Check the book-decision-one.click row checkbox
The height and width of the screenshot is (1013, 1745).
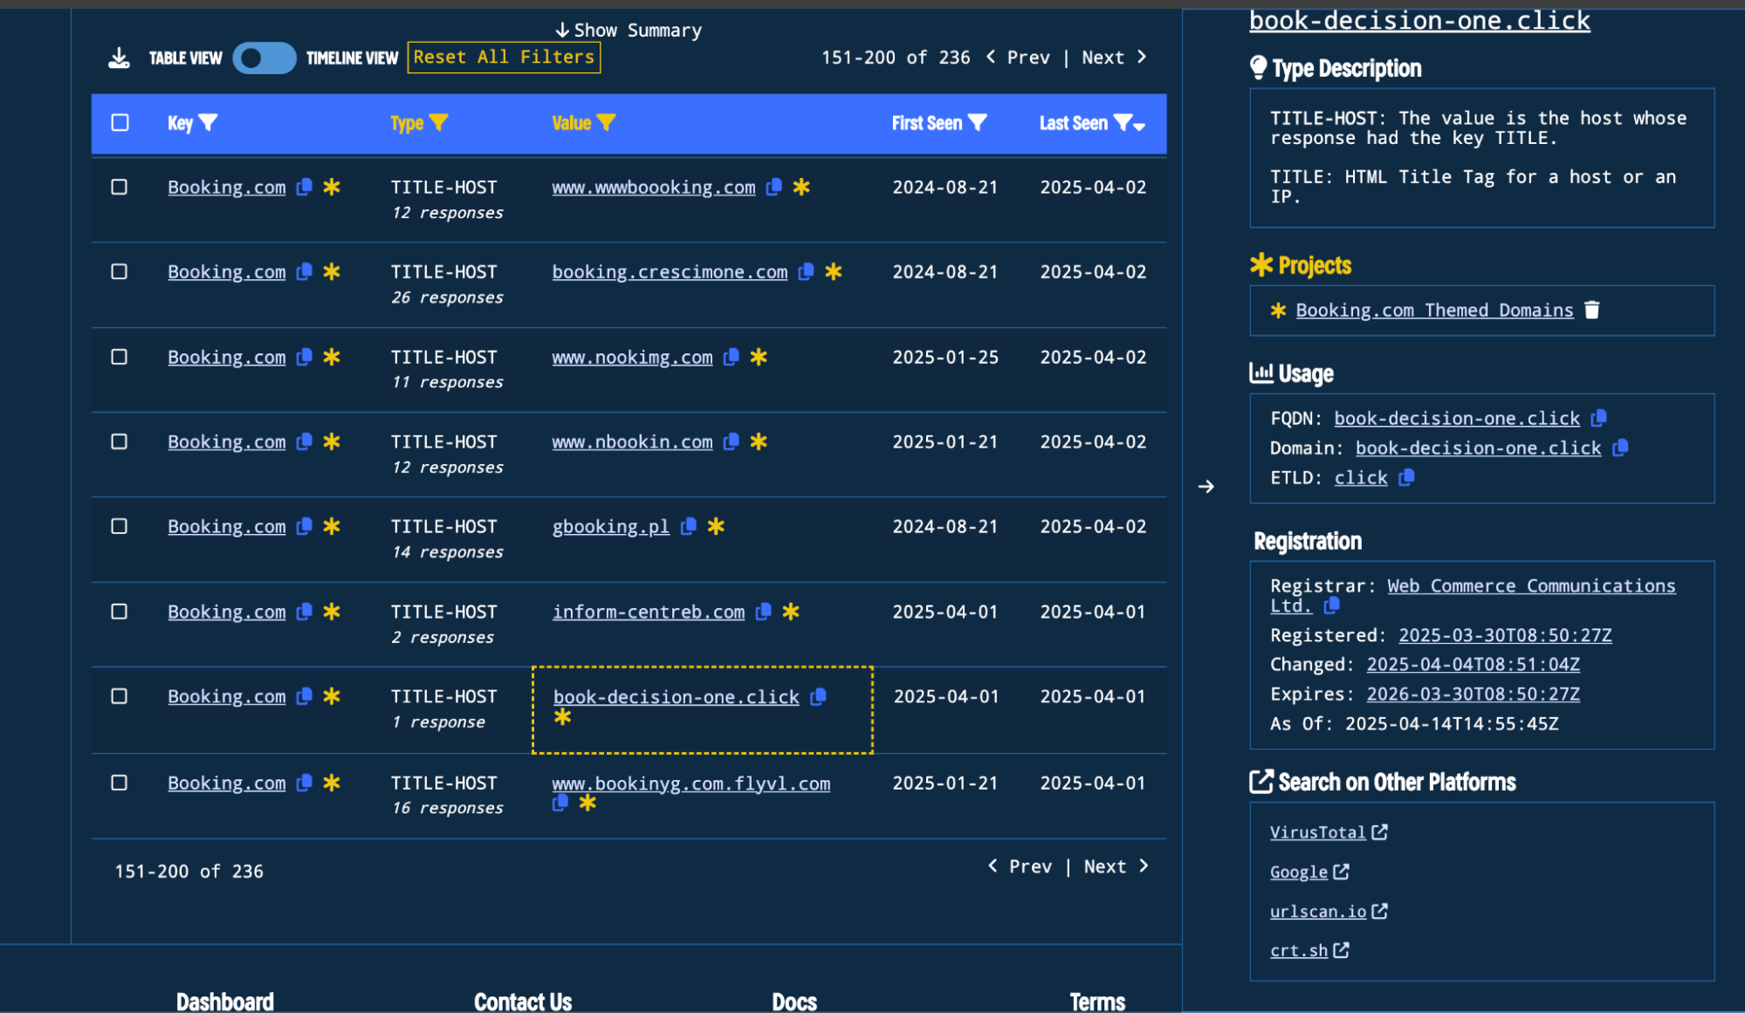[120, 696]
